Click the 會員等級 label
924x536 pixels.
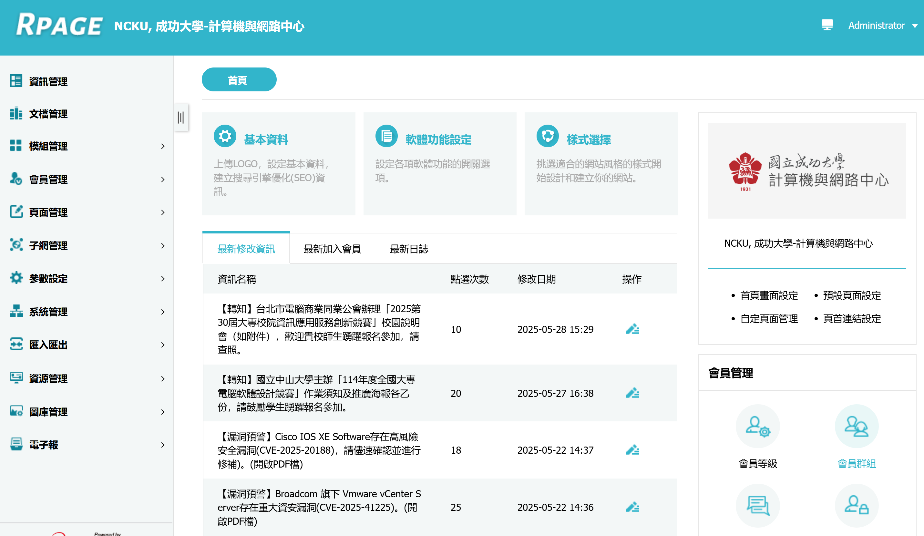pyautogui.click(x=757, y=463)
